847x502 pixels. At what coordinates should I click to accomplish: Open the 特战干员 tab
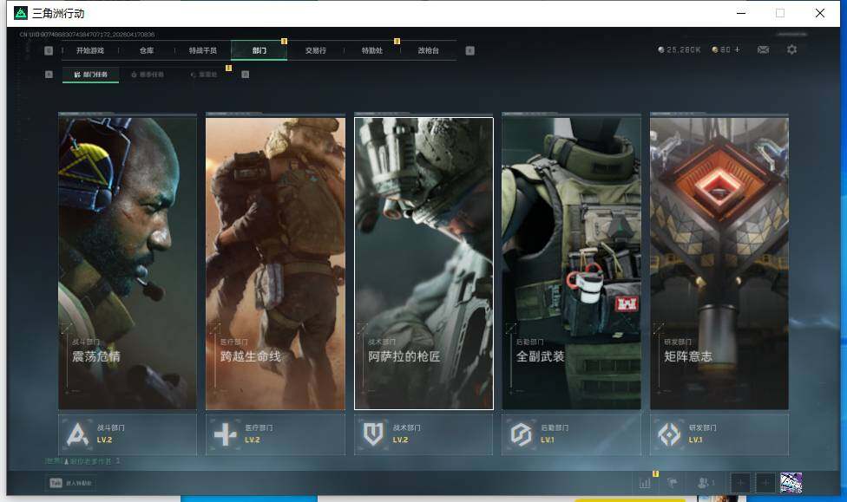[x=202, y=50]
